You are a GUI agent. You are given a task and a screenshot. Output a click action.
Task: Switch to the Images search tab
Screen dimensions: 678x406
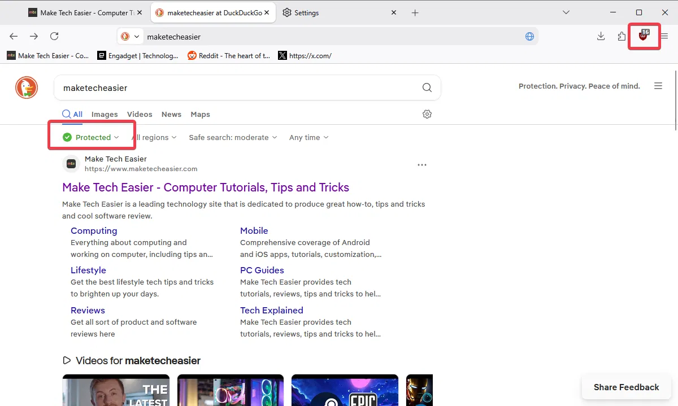[x=105, y=114]
